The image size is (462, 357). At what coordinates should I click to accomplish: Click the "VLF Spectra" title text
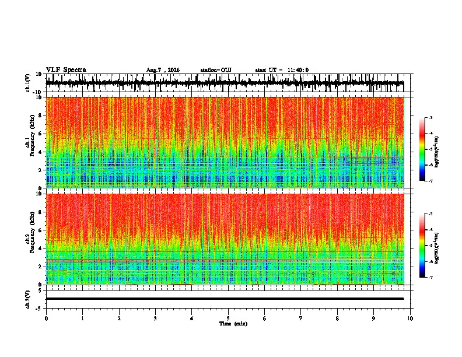coord(66,70)
